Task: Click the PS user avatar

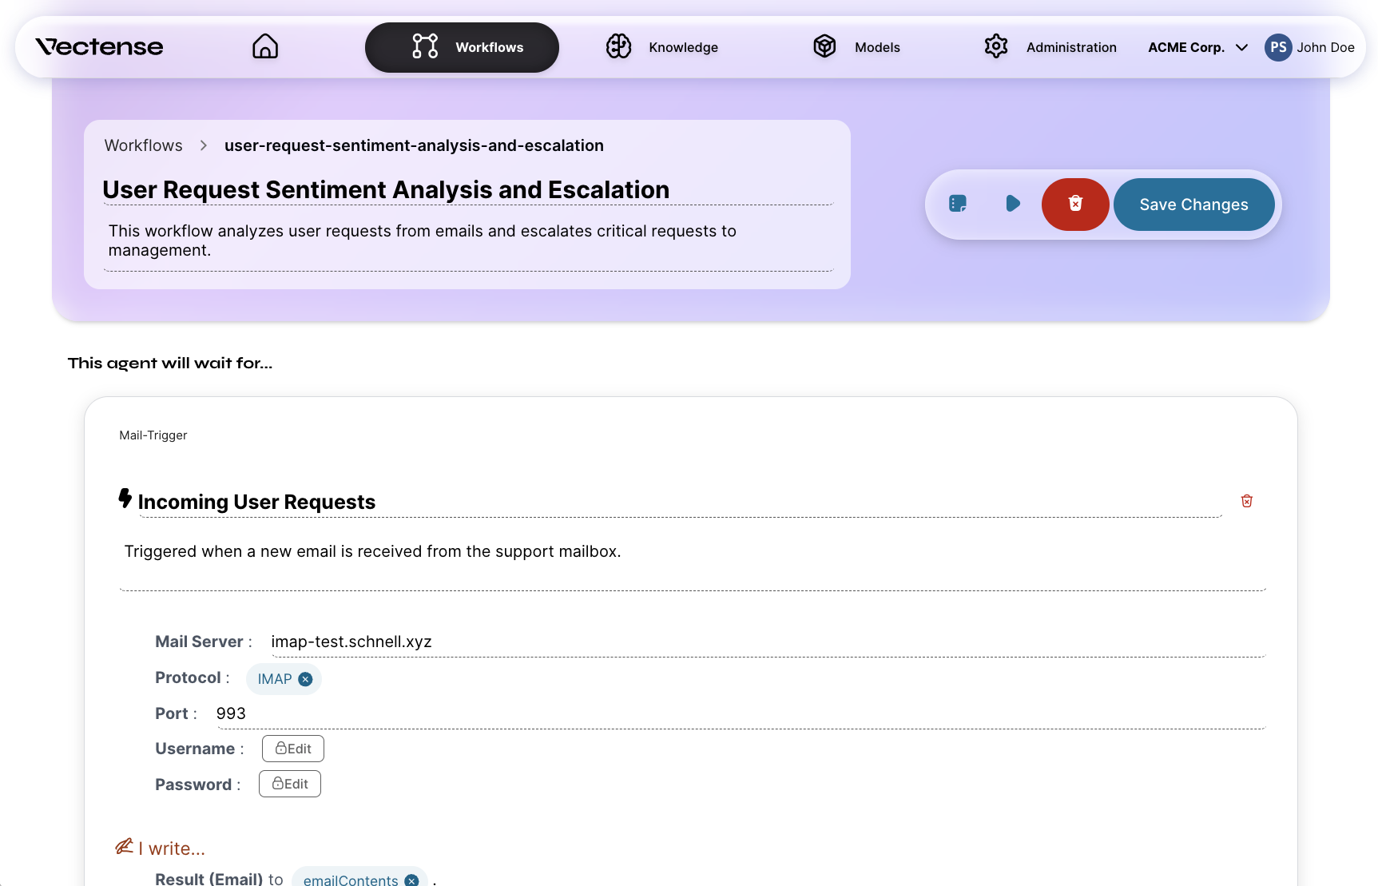Action: [x=1278, y=47]
